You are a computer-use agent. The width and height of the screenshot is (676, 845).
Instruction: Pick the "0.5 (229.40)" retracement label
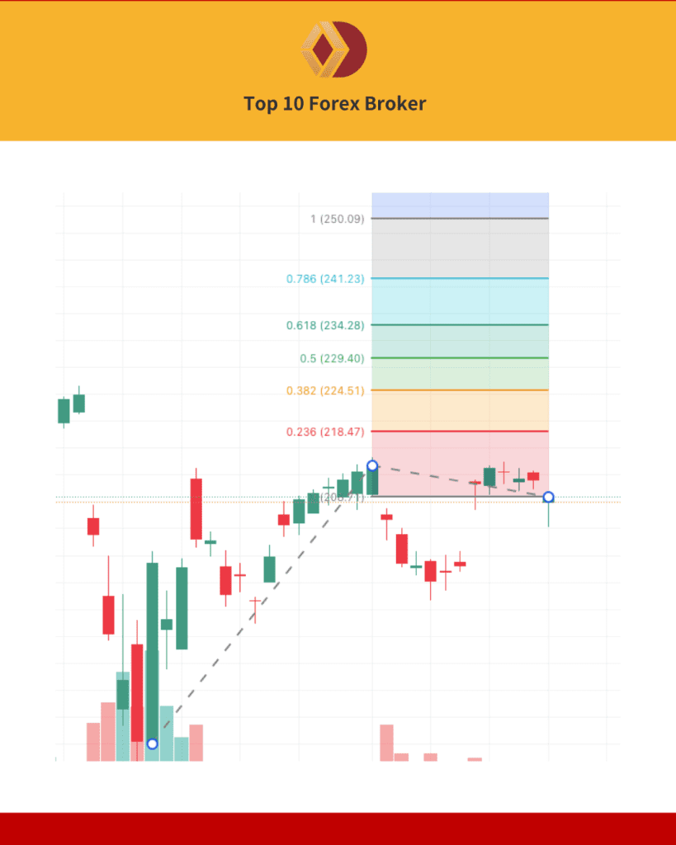[x=332, y=358]
